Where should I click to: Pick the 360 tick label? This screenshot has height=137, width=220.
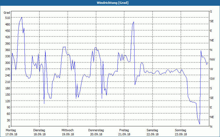[x=8, y=50]
